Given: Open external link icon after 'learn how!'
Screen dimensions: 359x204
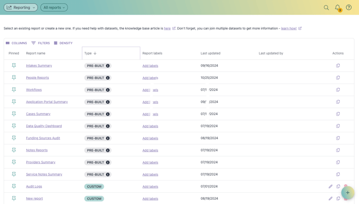Looking at the screenshot, I should pos(300,28).
